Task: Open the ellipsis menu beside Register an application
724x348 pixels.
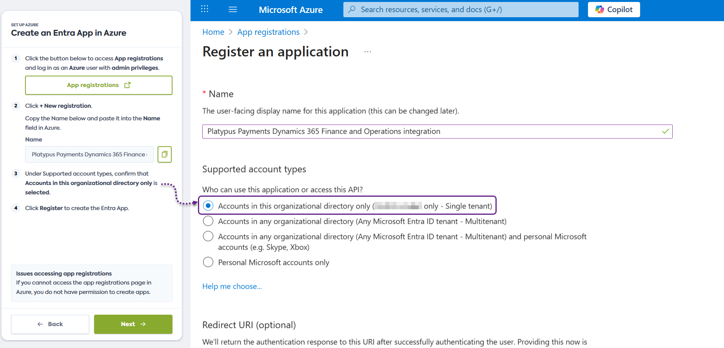Action: coord(367,52)
